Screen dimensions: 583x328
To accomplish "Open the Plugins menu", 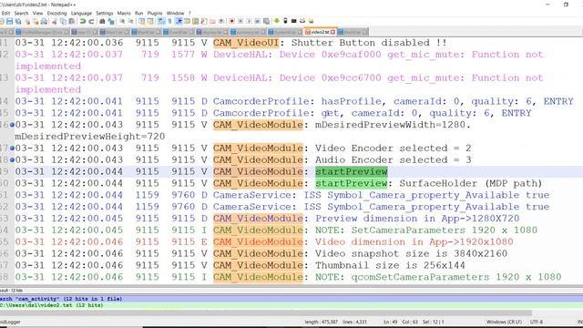I will 155,13.
